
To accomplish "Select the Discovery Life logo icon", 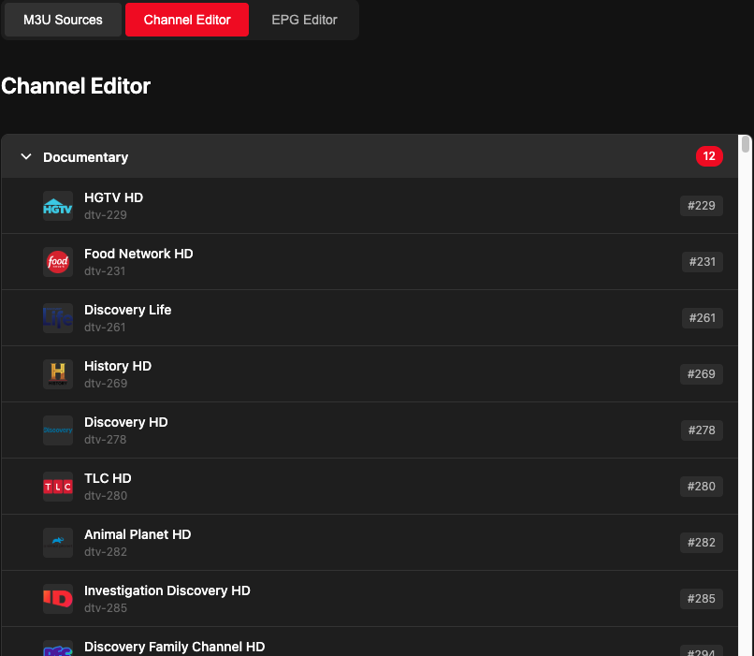I will point(58,318).
